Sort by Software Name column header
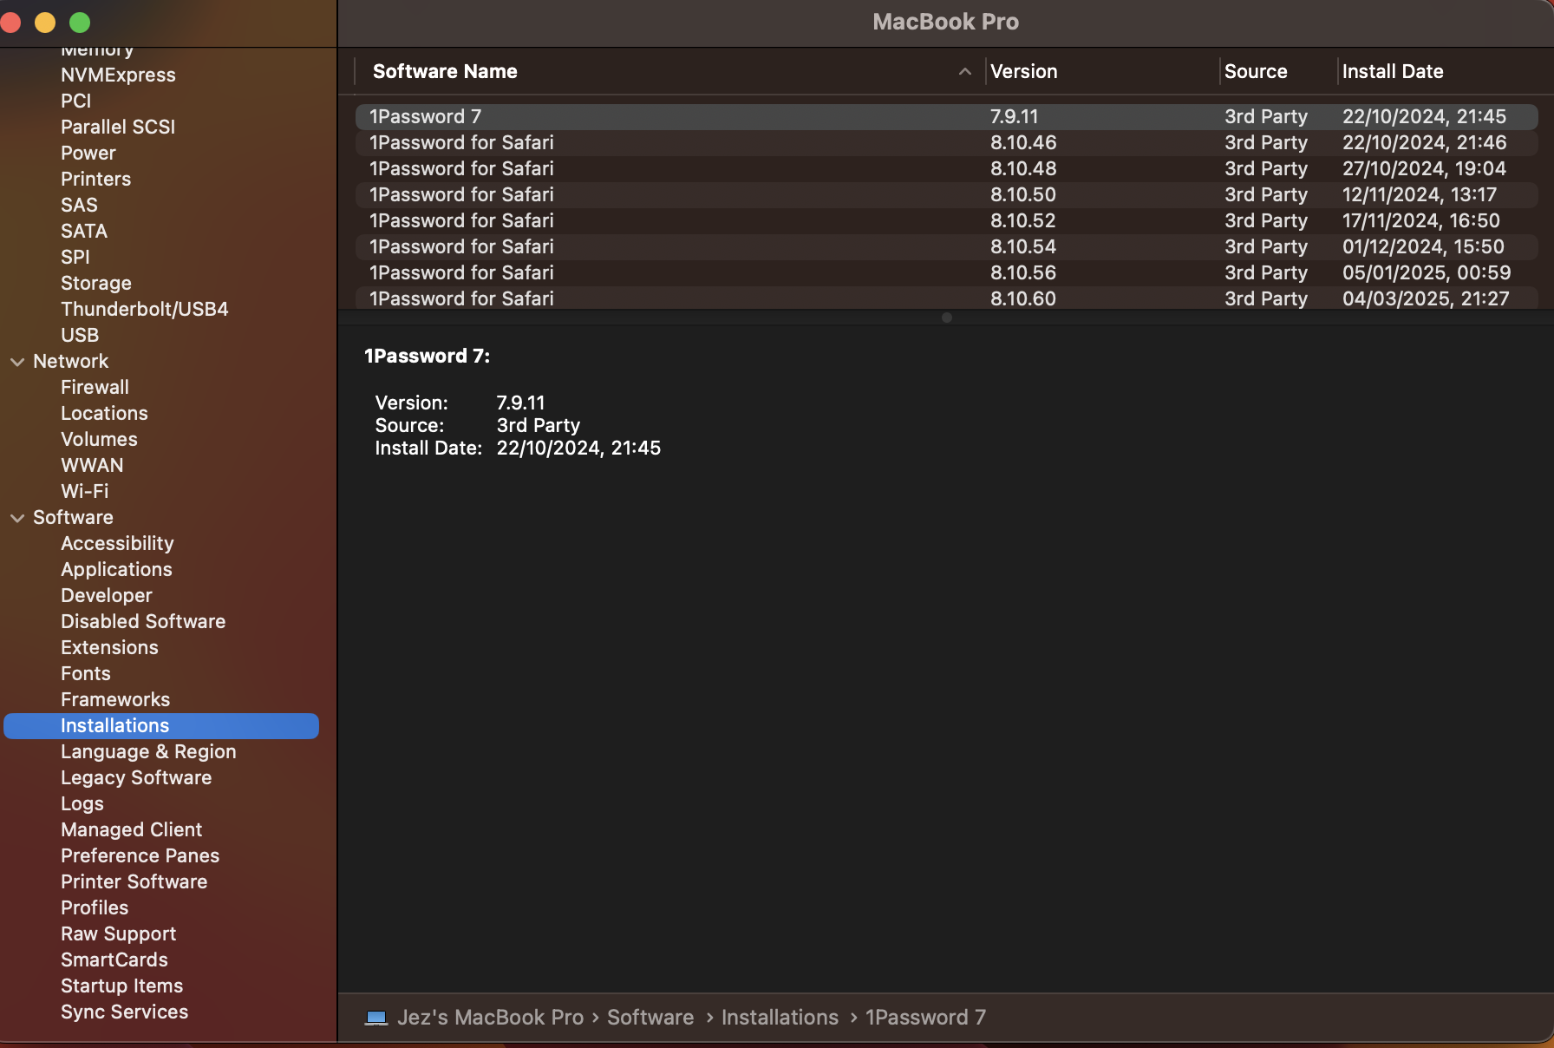Image resolution: width=1554 pixels, height=1048 pixels. tap(445, 72)
